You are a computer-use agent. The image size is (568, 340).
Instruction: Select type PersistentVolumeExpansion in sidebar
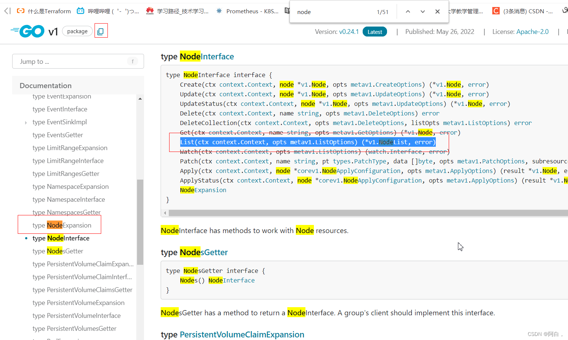pos(78,303)
